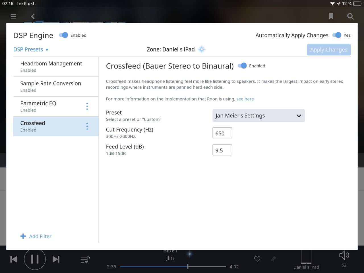This screenshot has height=273, width=364.
Task: Open the volume speaker control
Action: click(x=344, y=255)
